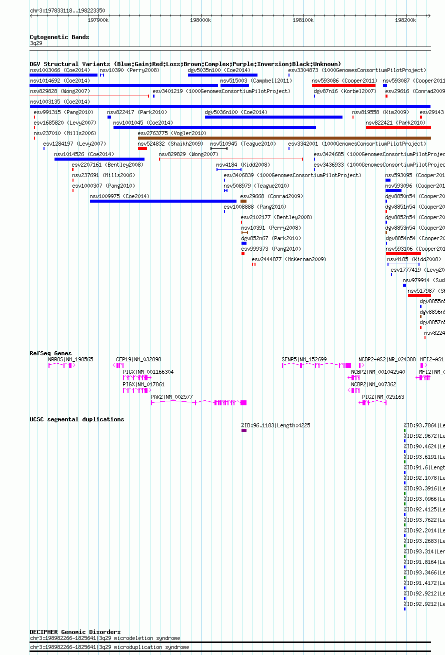Click variant label nsv829828 (Wong2007)

(x=60, y=91)
